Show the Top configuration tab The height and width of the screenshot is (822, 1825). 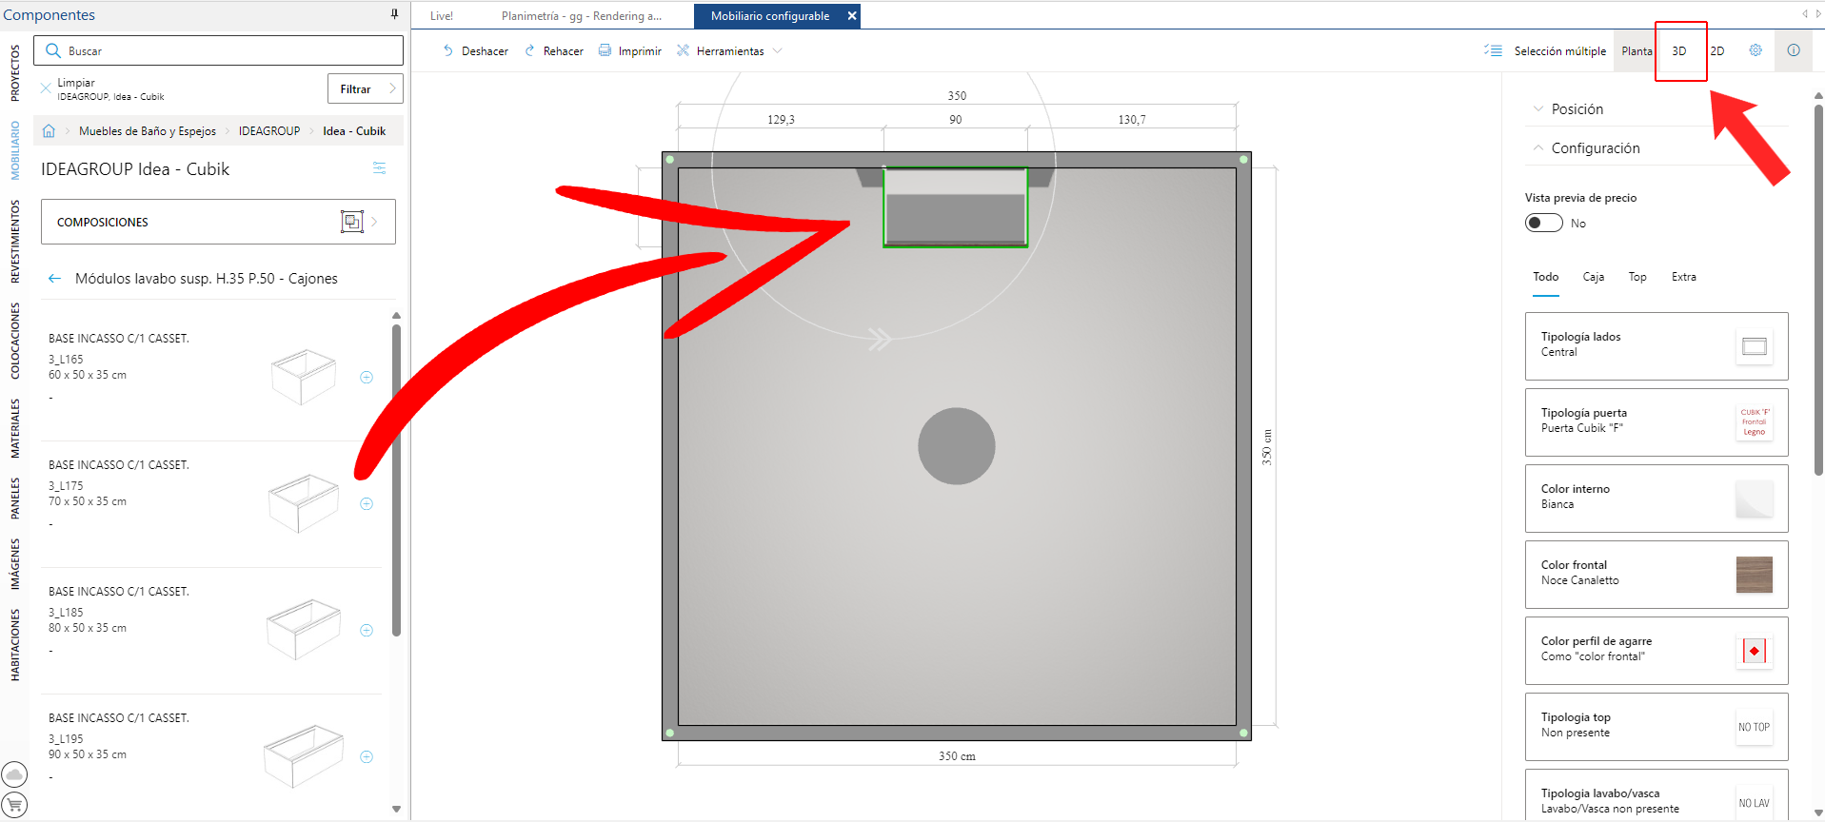click(1637, 277)
